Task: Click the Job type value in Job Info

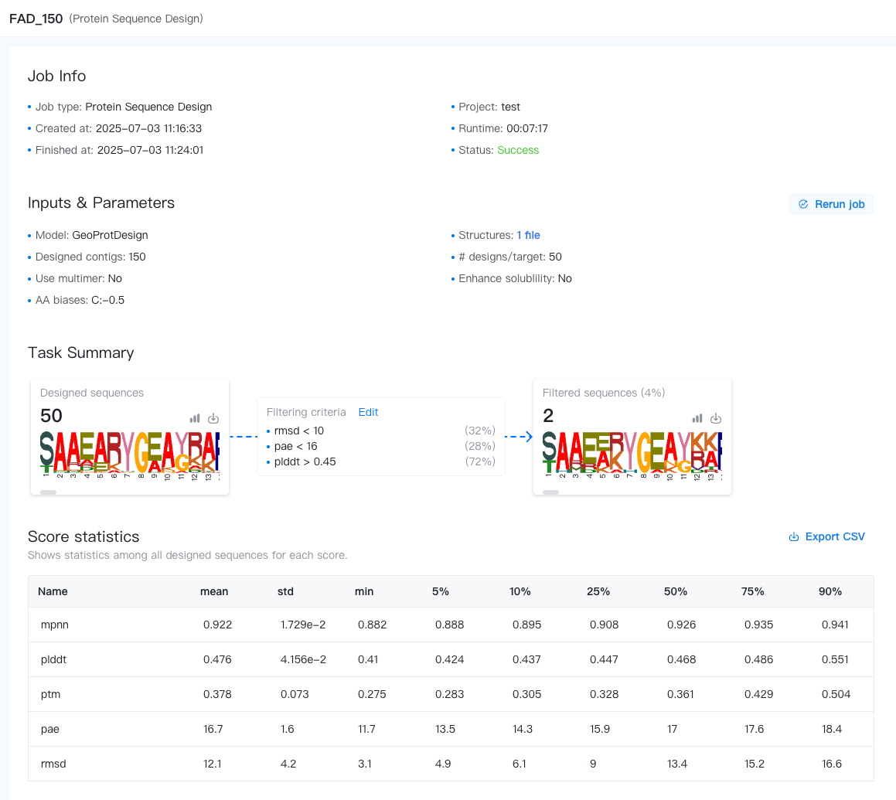Action: tap(148, 107)
